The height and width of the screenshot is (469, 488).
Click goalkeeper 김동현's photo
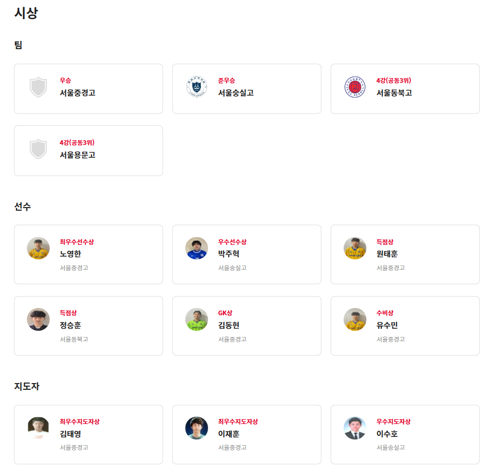click(197, 319)
